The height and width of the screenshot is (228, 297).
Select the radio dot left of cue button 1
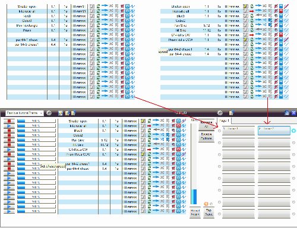(219, 131)
